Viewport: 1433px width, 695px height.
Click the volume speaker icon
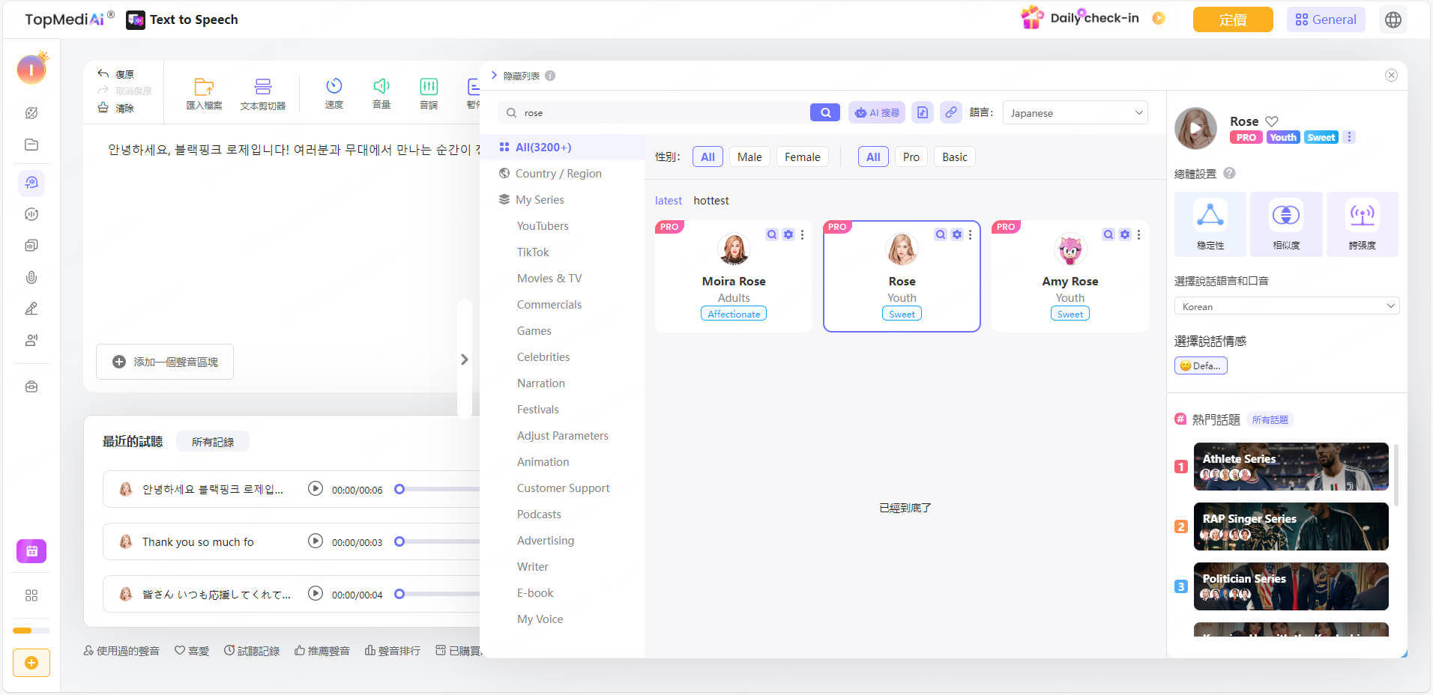(381, 86)
